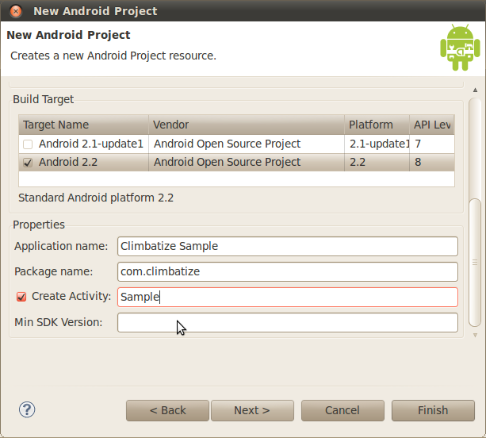This screenshot has width=486, height=438.
Task: Uncheck the Android 2.2 target checkbox
Action: pyautogui.click(x=28, y=163)
